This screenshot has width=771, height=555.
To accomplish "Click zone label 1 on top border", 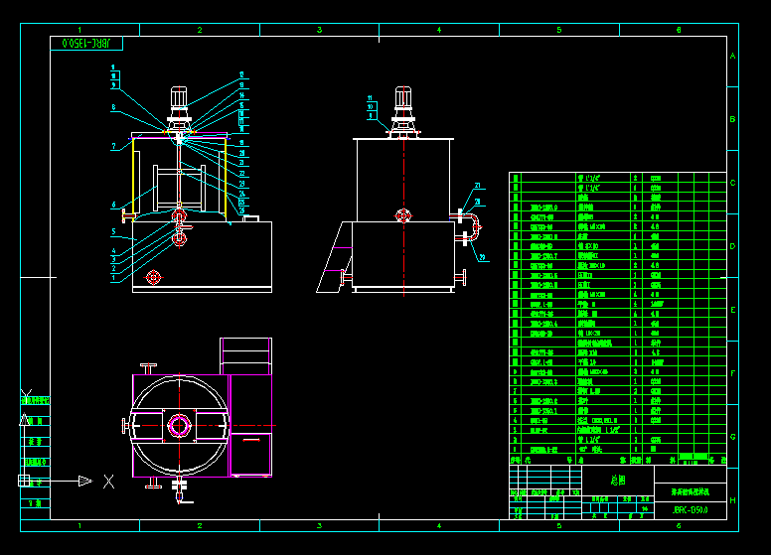I will tap(79, 30).
